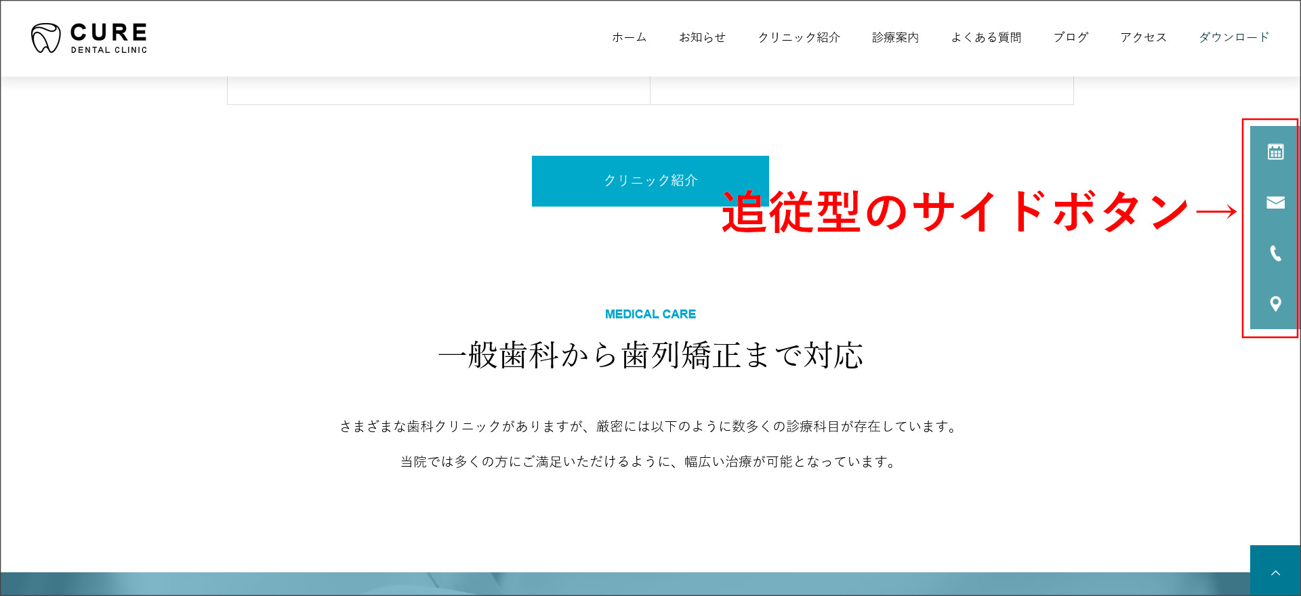This screenshot has height=596, width=1301.
Task: Go to the お知らせ page
Action: (x=702, y=37)
